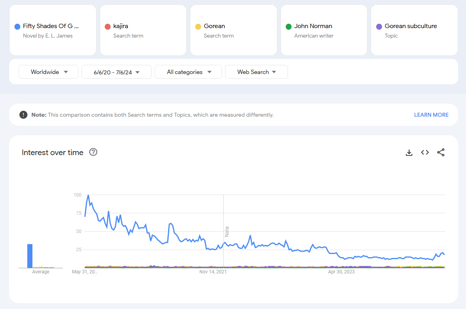Follow the LEARN MORE link
The width and height of the screenshot is (466, 309).
[x=431, y=115]
